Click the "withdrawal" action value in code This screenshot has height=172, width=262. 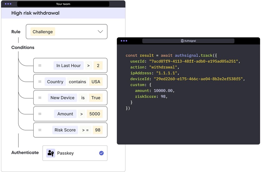(163, 67)
